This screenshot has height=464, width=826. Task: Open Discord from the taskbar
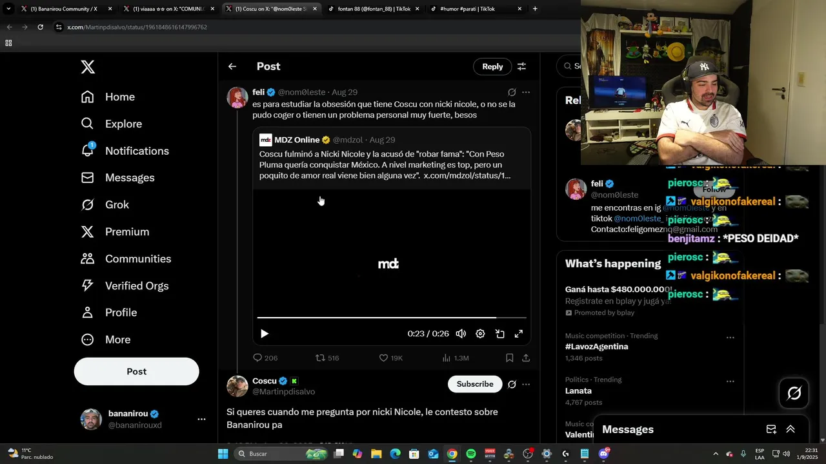pyautogui.click(x=603, y=454)
